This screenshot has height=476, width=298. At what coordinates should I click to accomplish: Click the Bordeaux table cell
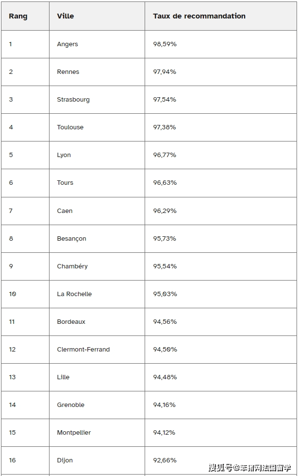click(x=71, y=322)
